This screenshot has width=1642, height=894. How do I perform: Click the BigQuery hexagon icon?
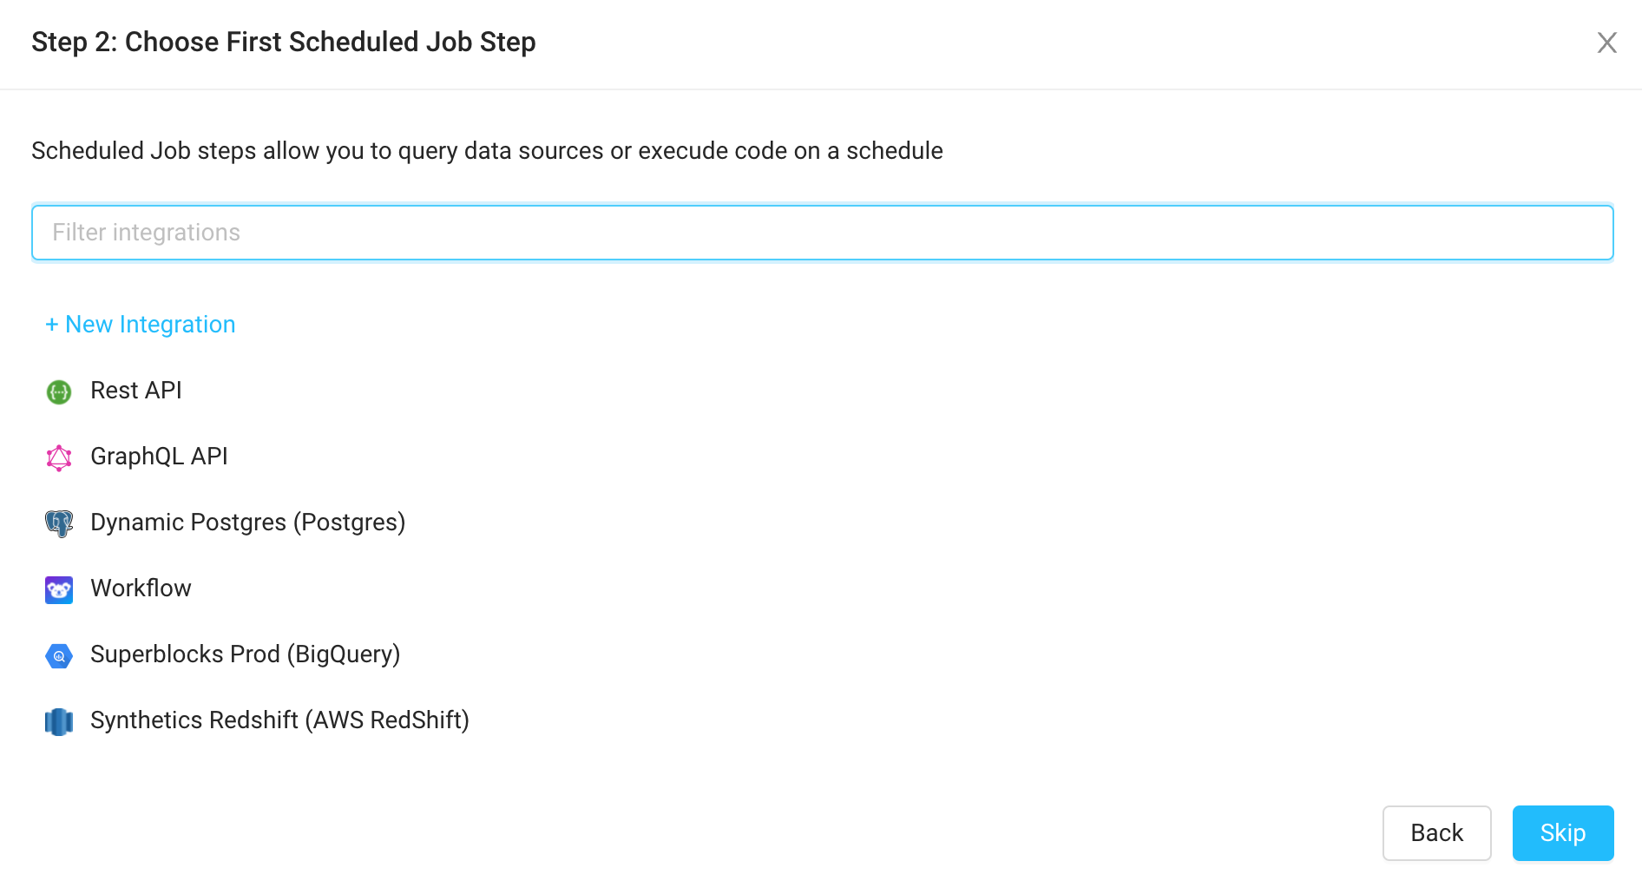point(58,655)
